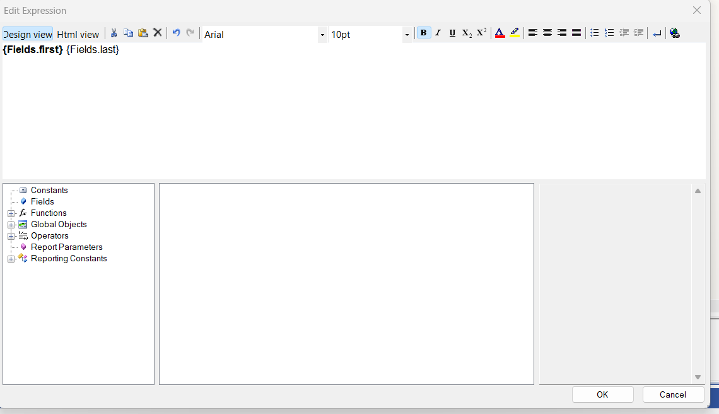This screenshot has height=414, width=719.
Task: Select the Design view tab
Action: click(x=28, y=35)
